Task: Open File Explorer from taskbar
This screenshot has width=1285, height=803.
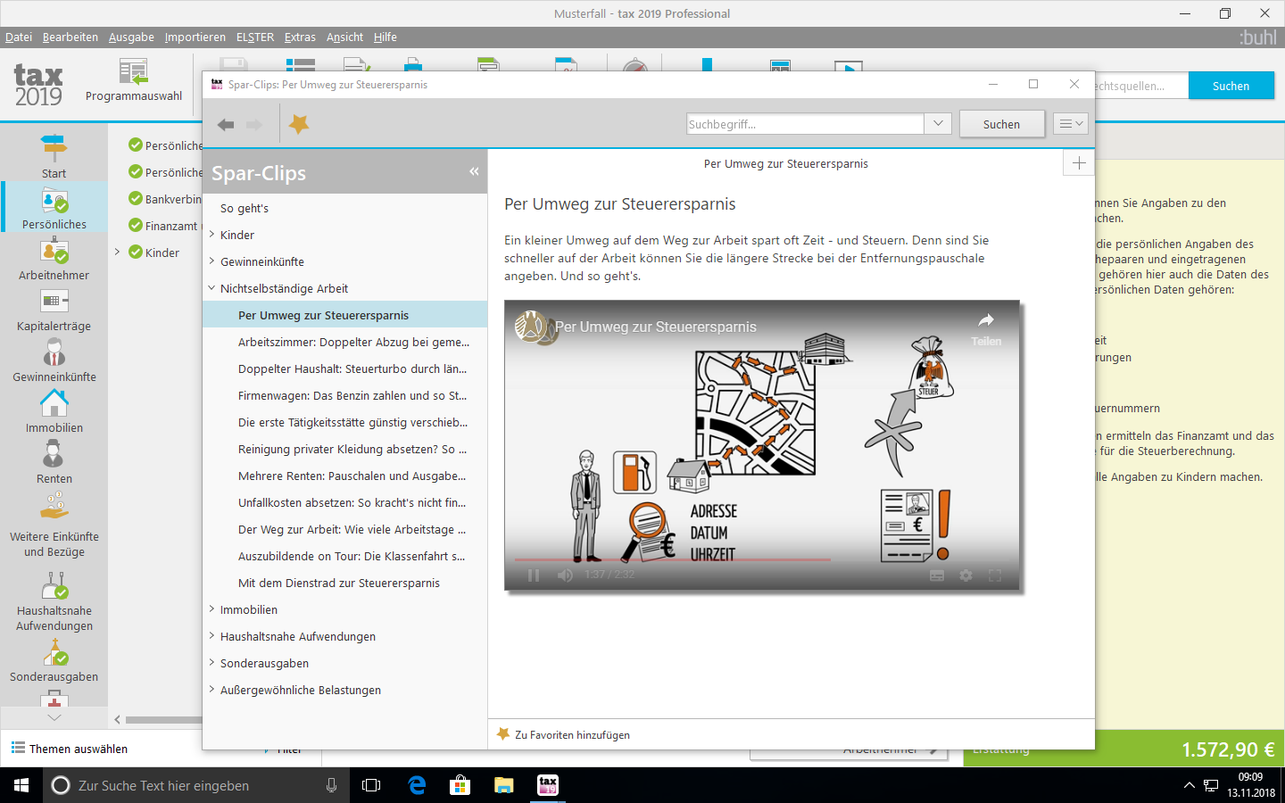Action: tap(504, 785)
